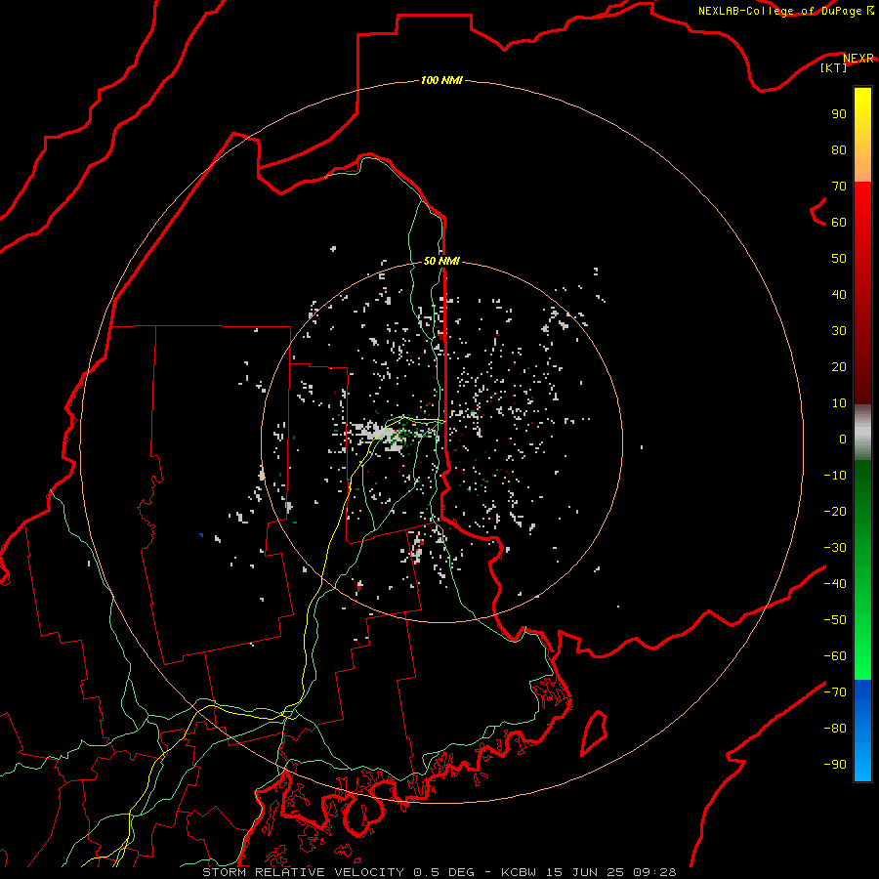Click the 10 value on velocity scale
Screen dimensions: 879x879
pyautogui.click(x=839, y=403)
